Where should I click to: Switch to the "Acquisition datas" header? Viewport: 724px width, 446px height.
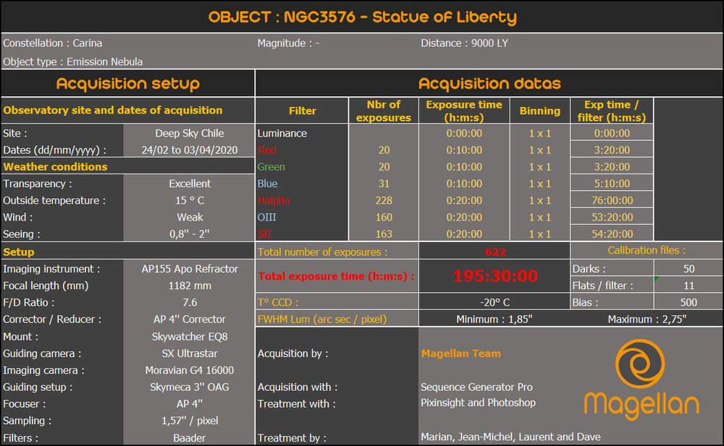(x=489, y=83)
